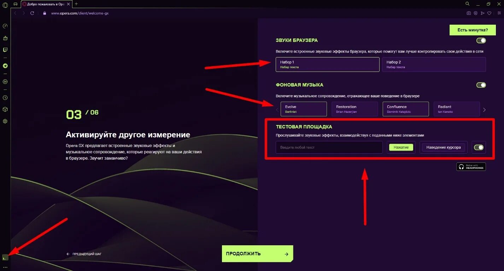This screenshot has width=504, height=271.
Task: Select the Evolve music track
Action: tap(304, 109)
